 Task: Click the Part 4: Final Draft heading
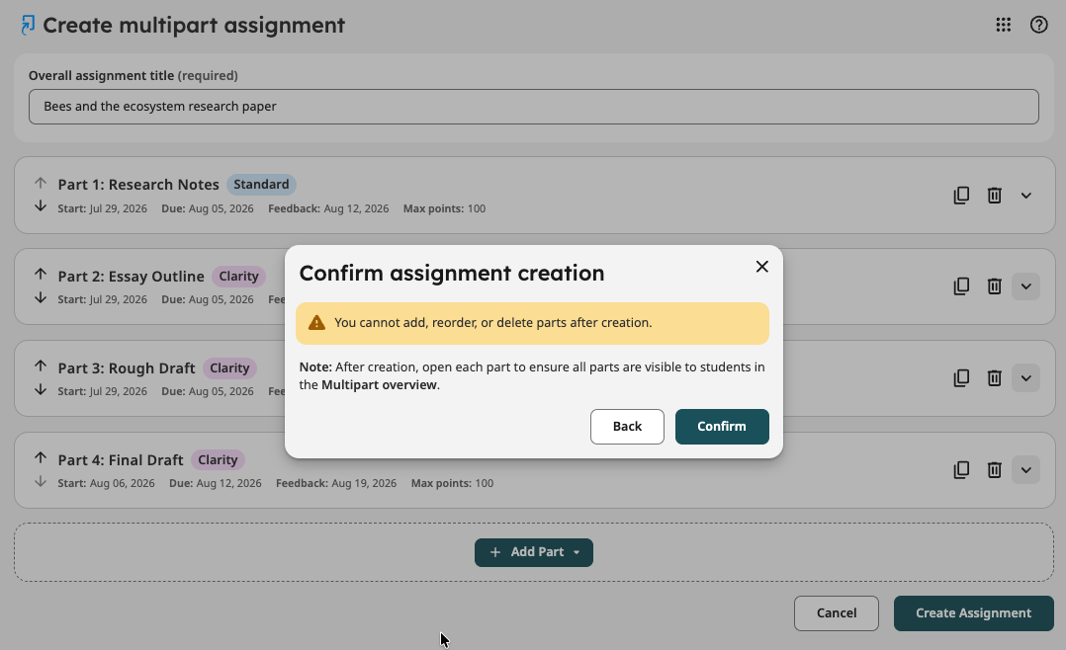(121, 459)
